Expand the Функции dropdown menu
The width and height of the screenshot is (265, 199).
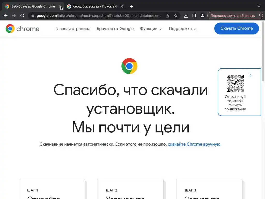coord(151,29)
